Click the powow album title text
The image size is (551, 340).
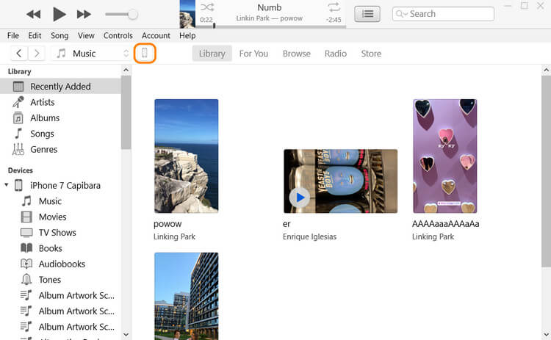coord(168,224)
